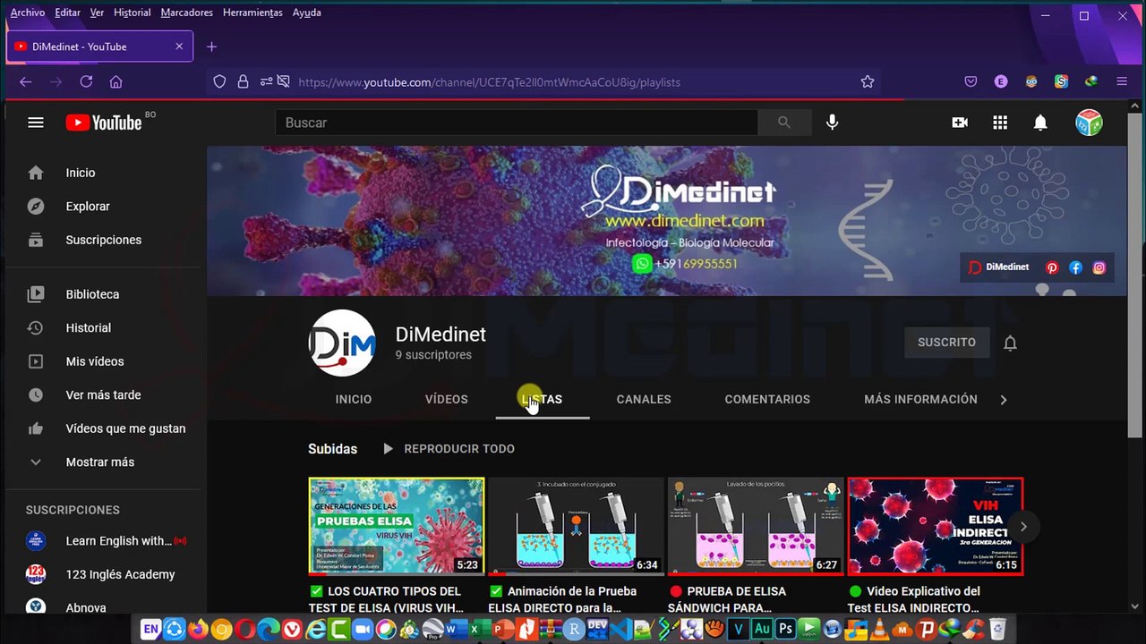Switch to the CANALES channel tab
Image resolution: width=1146 pixels, height=644 pixels.
tap(644, 400)
